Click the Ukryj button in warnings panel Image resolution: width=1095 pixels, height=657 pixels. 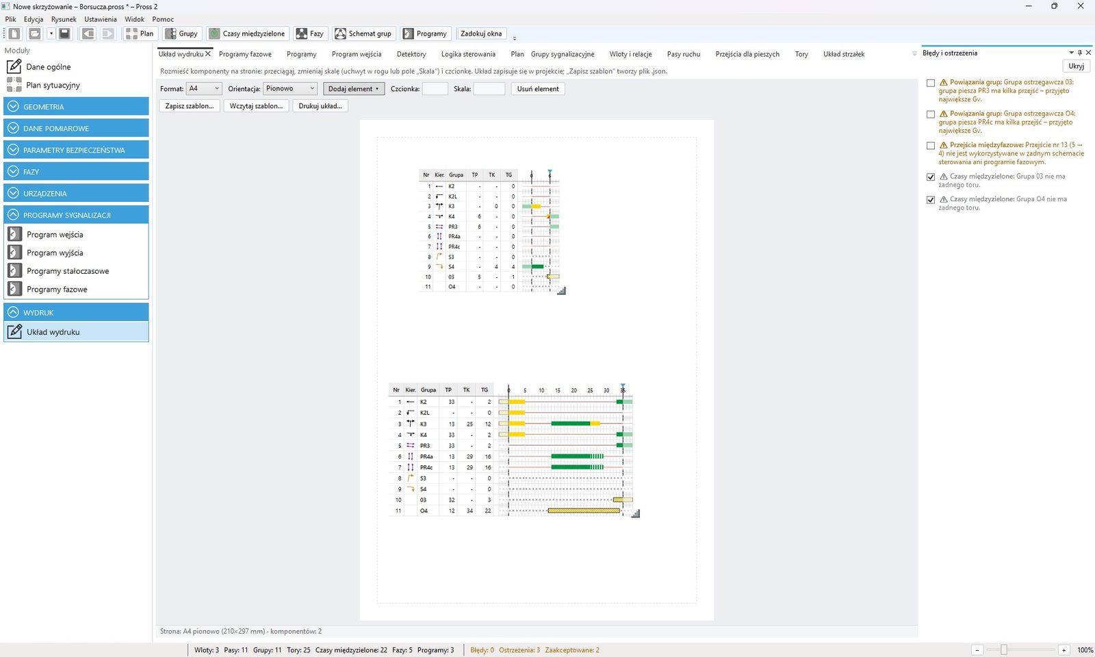click(1077, 66)
